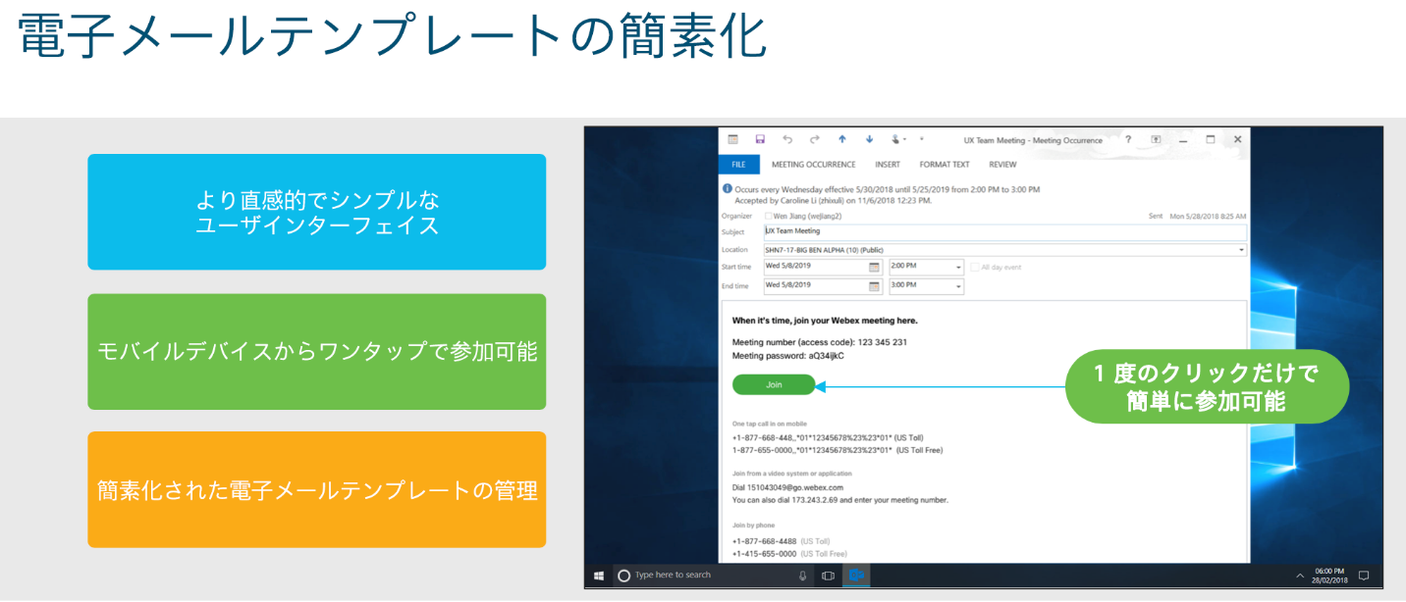1406x602 pixels.
Task: Click the Subject field with UX Team Meeting
Action: 1003,232
